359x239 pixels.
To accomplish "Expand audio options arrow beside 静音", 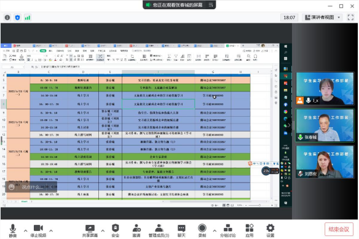I will (25, 230).
